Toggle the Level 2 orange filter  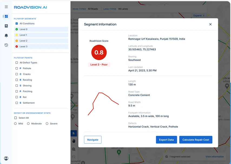click(x=41, y=41)
